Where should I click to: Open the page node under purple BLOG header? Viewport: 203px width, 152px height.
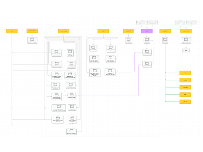[147, 40]
